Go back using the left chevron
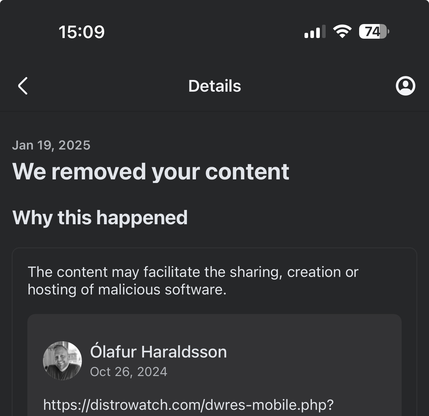The image size is (429, 416). click(23, 86)
